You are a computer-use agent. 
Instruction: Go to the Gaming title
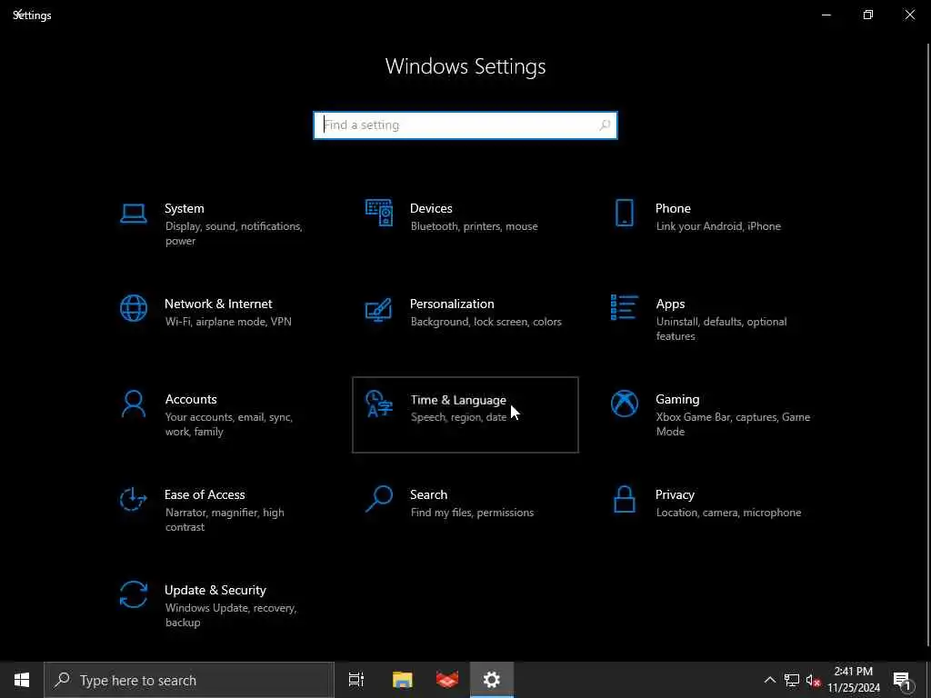[x=677, y=400]
